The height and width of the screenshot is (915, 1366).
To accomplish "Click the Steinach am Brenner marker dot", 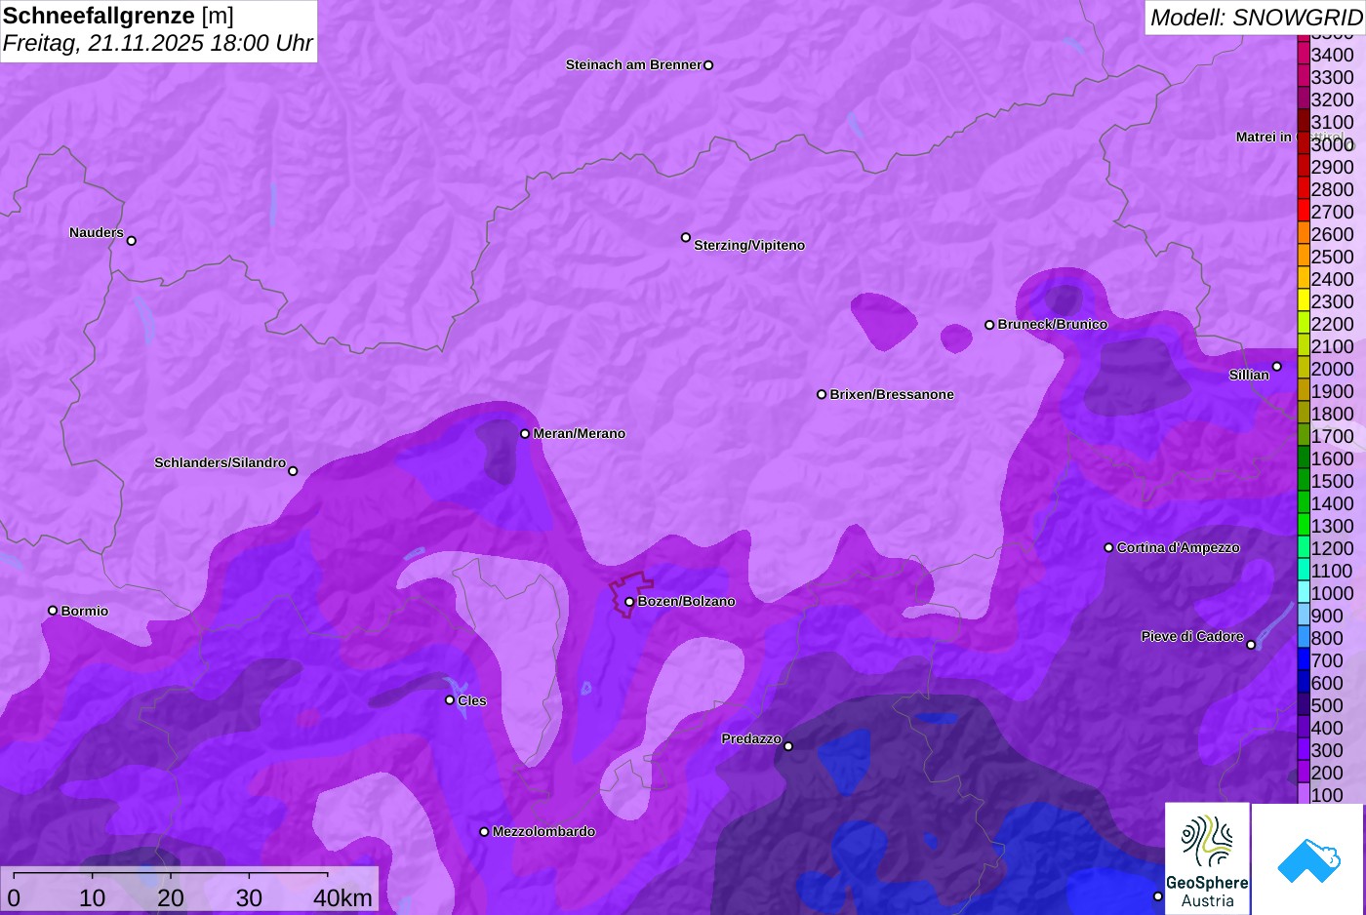I will tap(708, 65).
